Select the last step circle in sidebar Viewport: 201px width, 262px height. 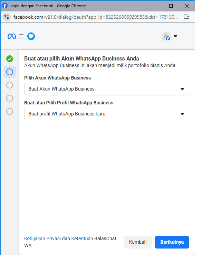coord(10,111)
